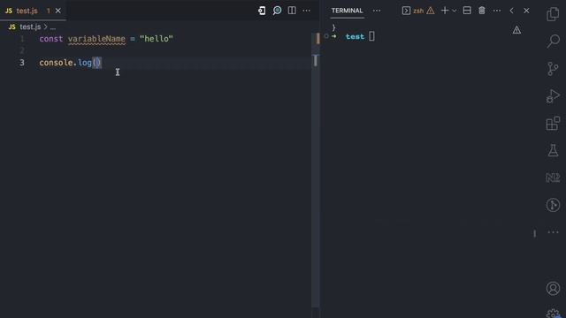Viewport: 566px width, 318px height.
Task: Show additional views ellipsis in activity bar
Action: click(553, 232)
